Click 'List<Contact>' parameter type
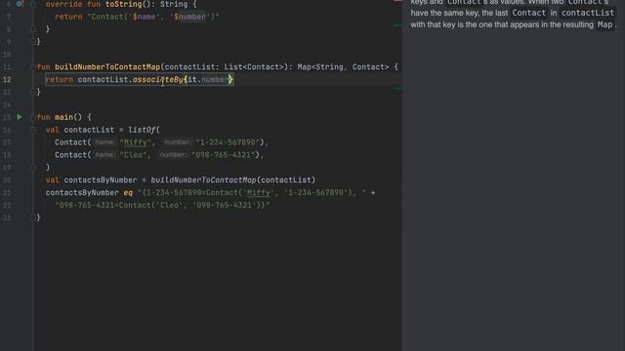625x351 pixels. tap(254, 67)
